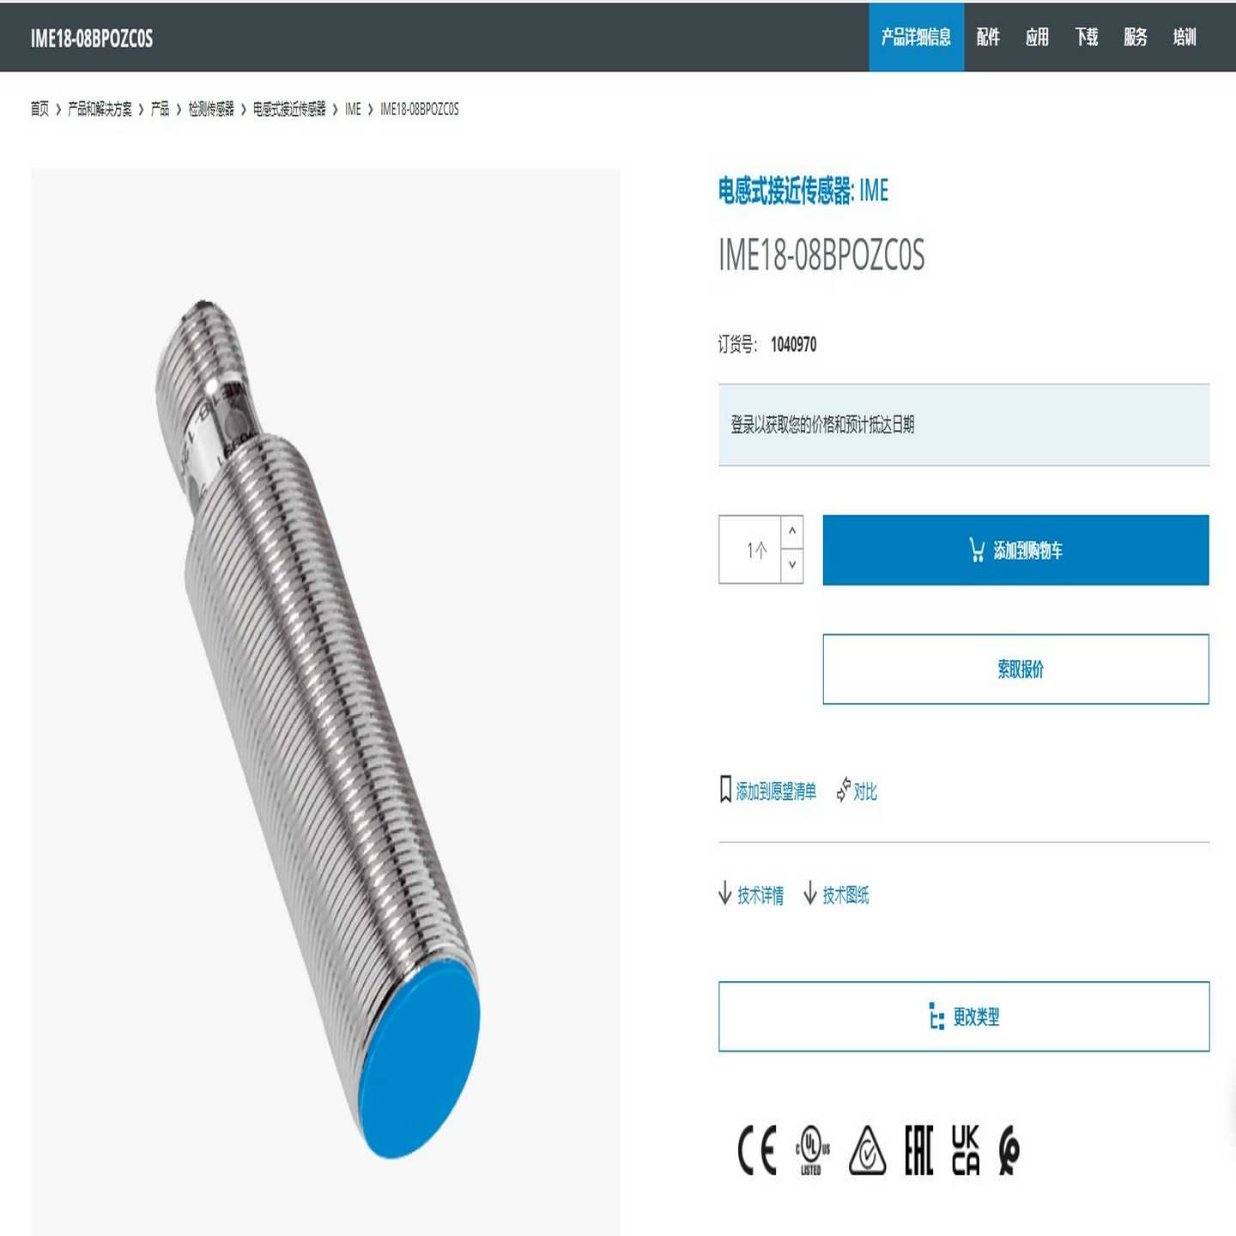This screenshot has width=1236, height=1236.
Task: Click the compare icon beside 对比
Action: point(844,790)
